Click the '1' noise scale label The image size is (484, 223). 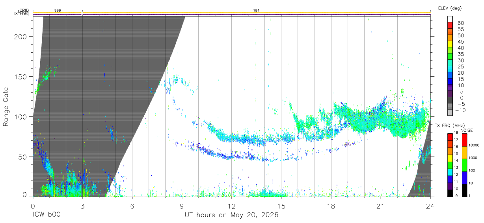(x=470, y=195)
